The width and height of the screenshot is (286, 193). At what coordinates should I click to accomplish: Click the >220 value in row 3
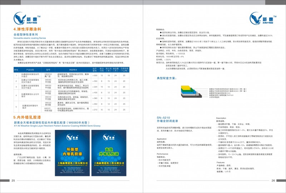click(95, 87)
